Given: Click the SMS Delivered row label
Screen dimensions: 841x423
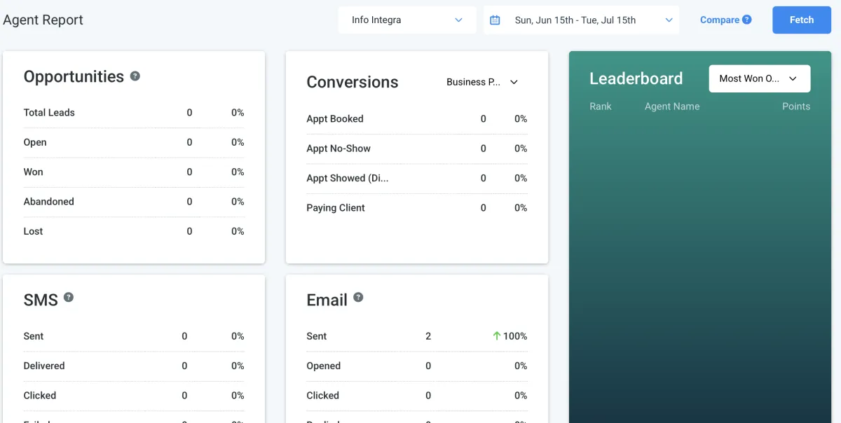Looking at the screenshot, I should pyautogui.click(x=44, y=366).
